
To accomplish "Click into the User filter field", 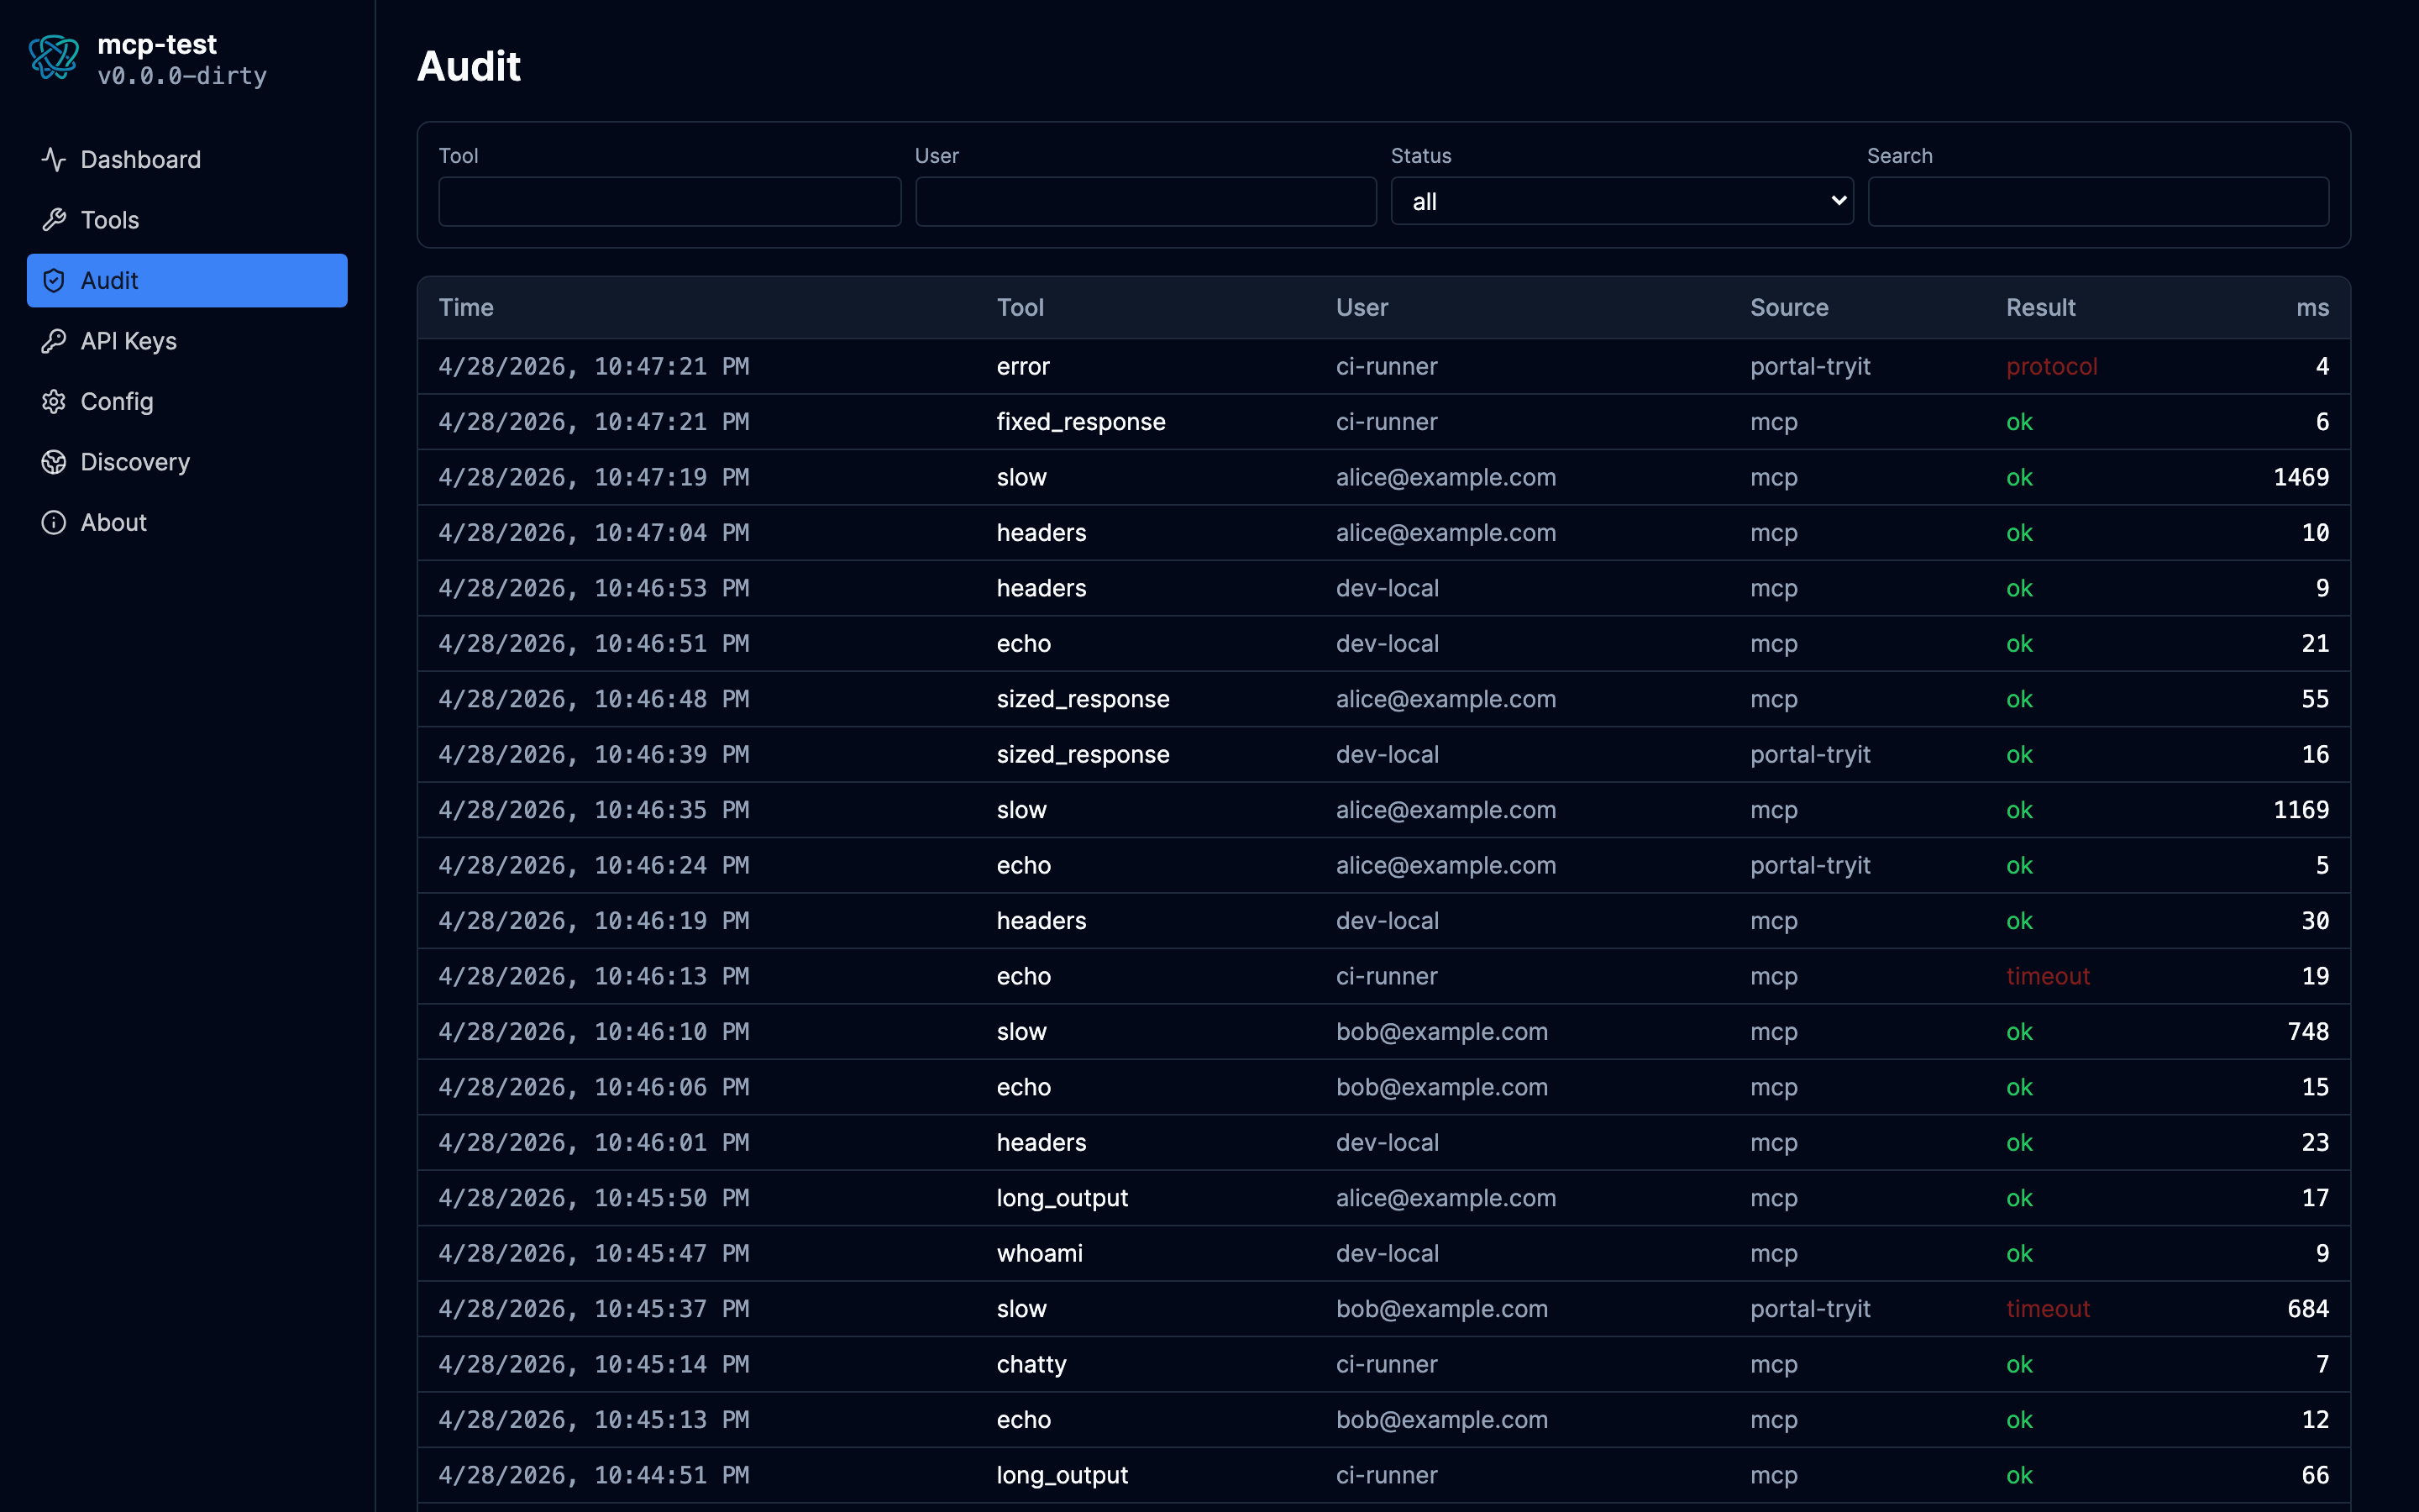I will coord(1145,201).
